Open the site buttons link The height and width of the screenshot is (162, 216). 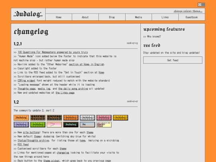32,132
